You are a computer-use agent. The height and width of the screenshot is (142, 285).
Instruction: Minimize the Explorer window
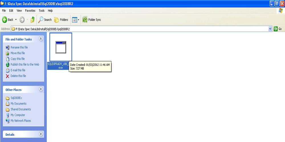click(272, 4)
